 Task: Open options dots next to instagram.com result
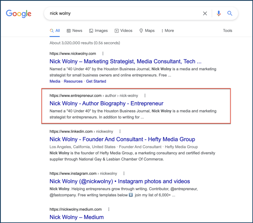[x=124, y=173]
